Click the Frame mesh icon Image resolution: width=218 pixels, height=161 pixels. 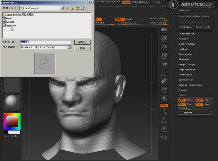pos(164,120)
